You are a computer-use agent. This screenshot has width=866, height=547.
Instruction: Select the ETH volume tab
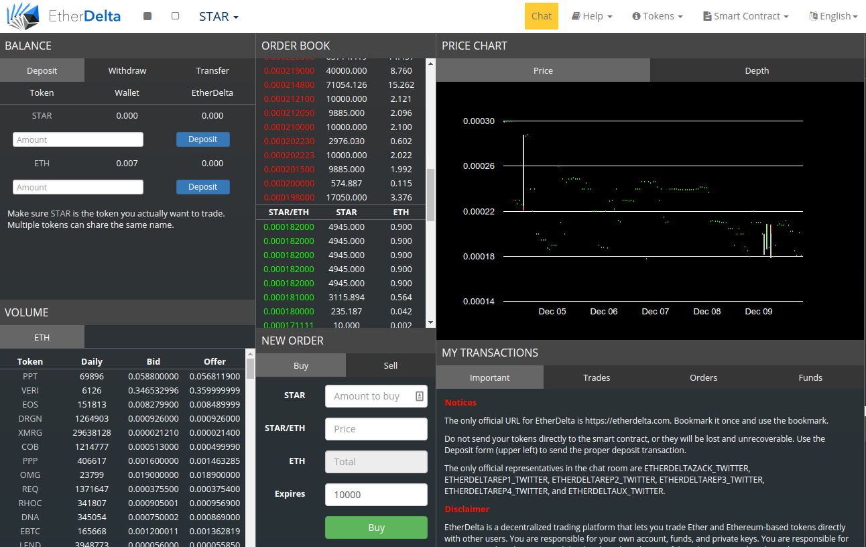tap(42, 337)
